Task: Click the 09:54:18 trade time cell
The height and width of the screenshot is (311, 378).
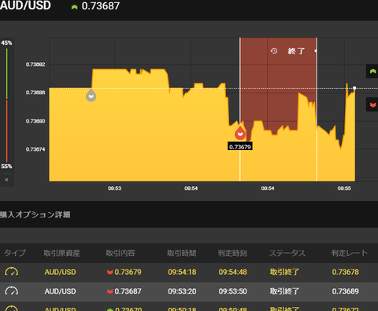Action: click(x=182, y=272)
